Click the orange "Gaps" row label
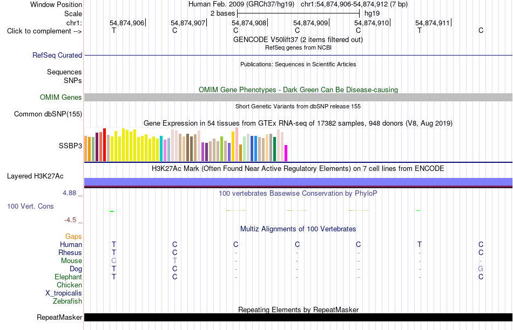Image resolution: width=513 pixels, height=330 pixels. [x=73, y=236]
